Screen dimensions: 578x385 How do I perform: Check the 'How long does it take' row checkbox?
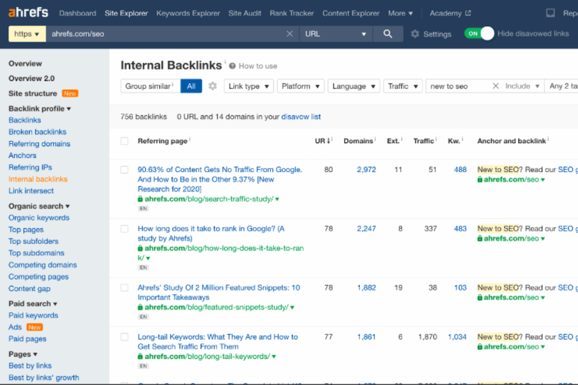[125, 228]
